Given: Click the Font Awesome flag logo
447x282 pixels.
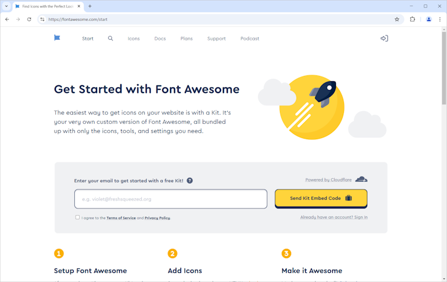Looking at the screenshot, I should (57, 38).
